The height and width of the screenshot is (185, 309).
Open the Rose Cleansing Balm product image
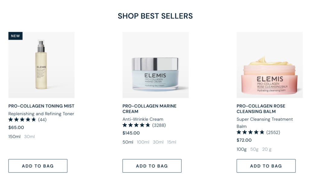pyautogui.click(x=269, y=65)
